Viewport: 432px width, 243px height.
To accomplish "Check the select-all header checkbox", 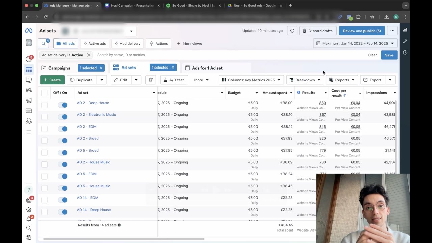I will 44,93.
